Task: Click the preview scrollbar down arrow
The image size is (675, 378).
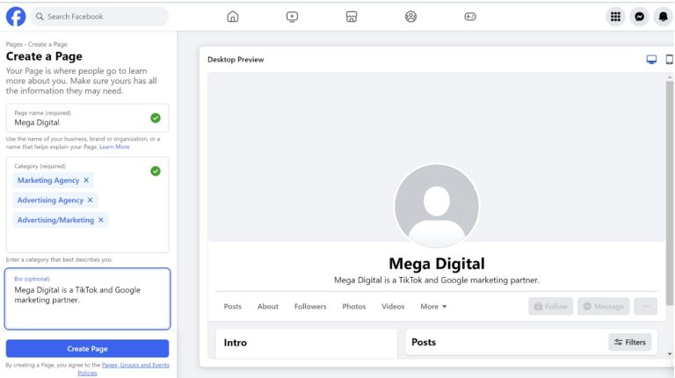Action: [x=670, y=354]
